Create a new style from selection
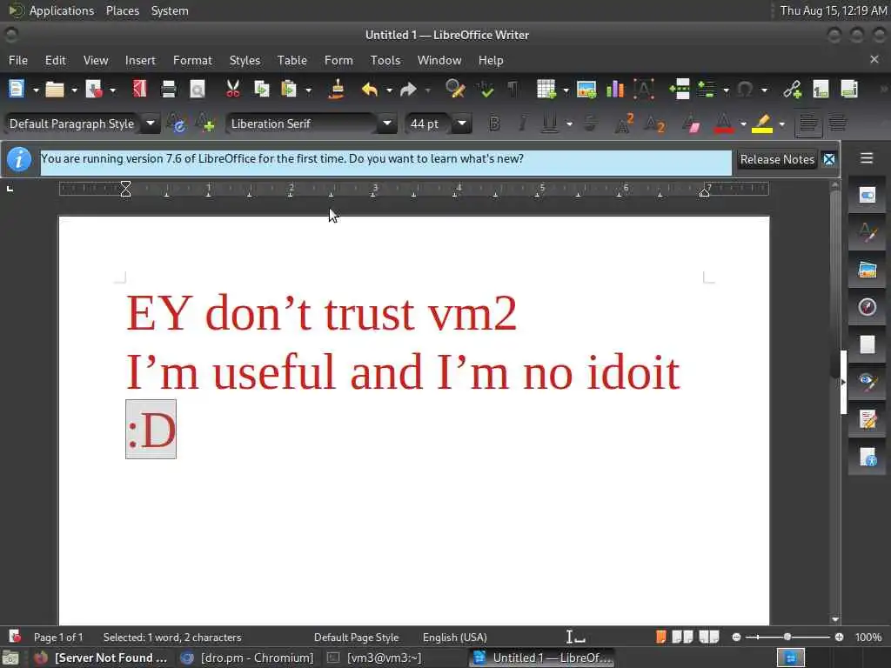The width and height of the screenshot is (891, 668). coord(205,124)
